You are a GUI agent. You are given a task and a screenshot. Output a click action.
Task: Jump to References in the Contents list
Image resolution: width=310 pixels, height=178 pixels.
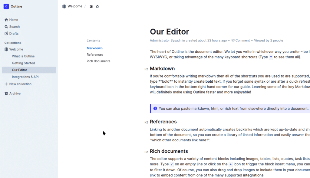tap(95, 55)
